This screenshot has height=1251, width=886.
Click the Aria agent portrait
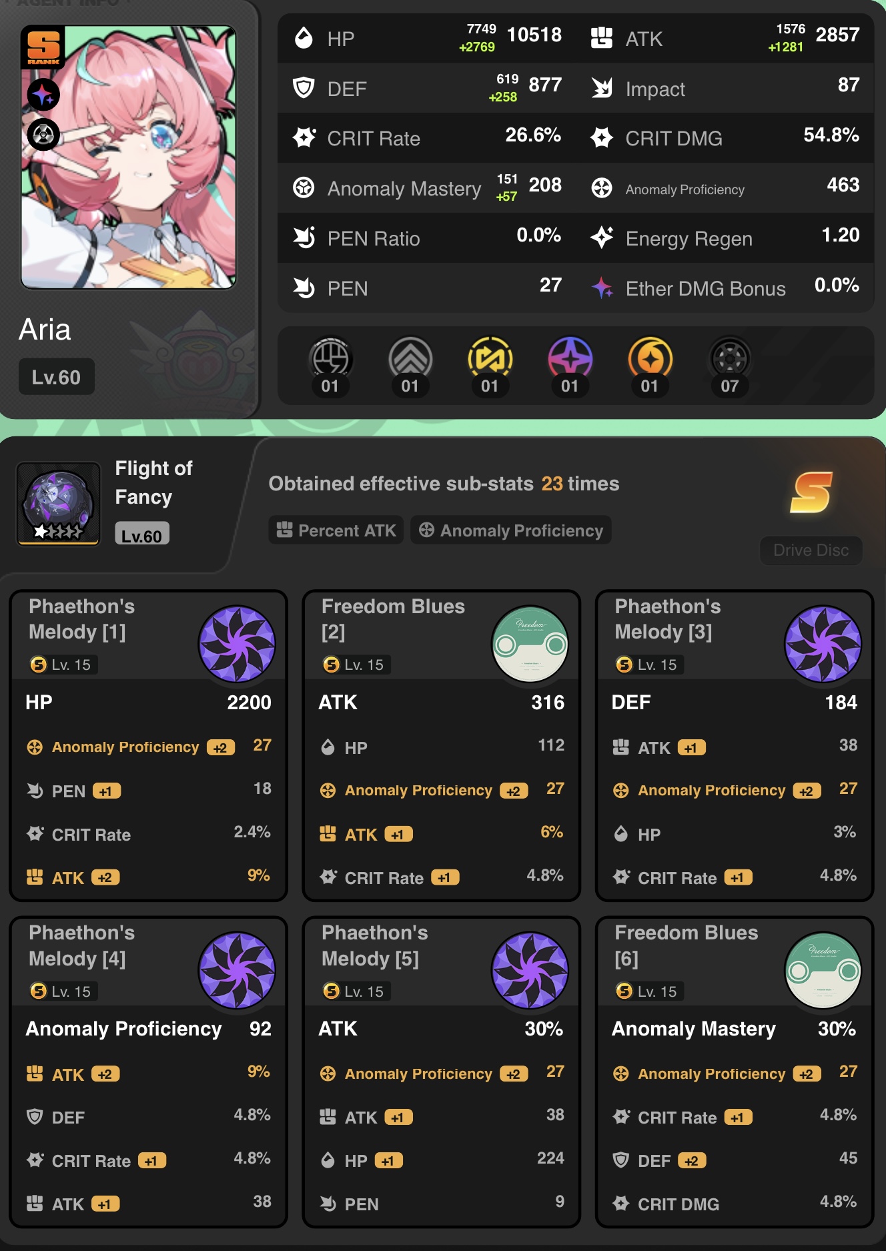[x=128, y=157]
